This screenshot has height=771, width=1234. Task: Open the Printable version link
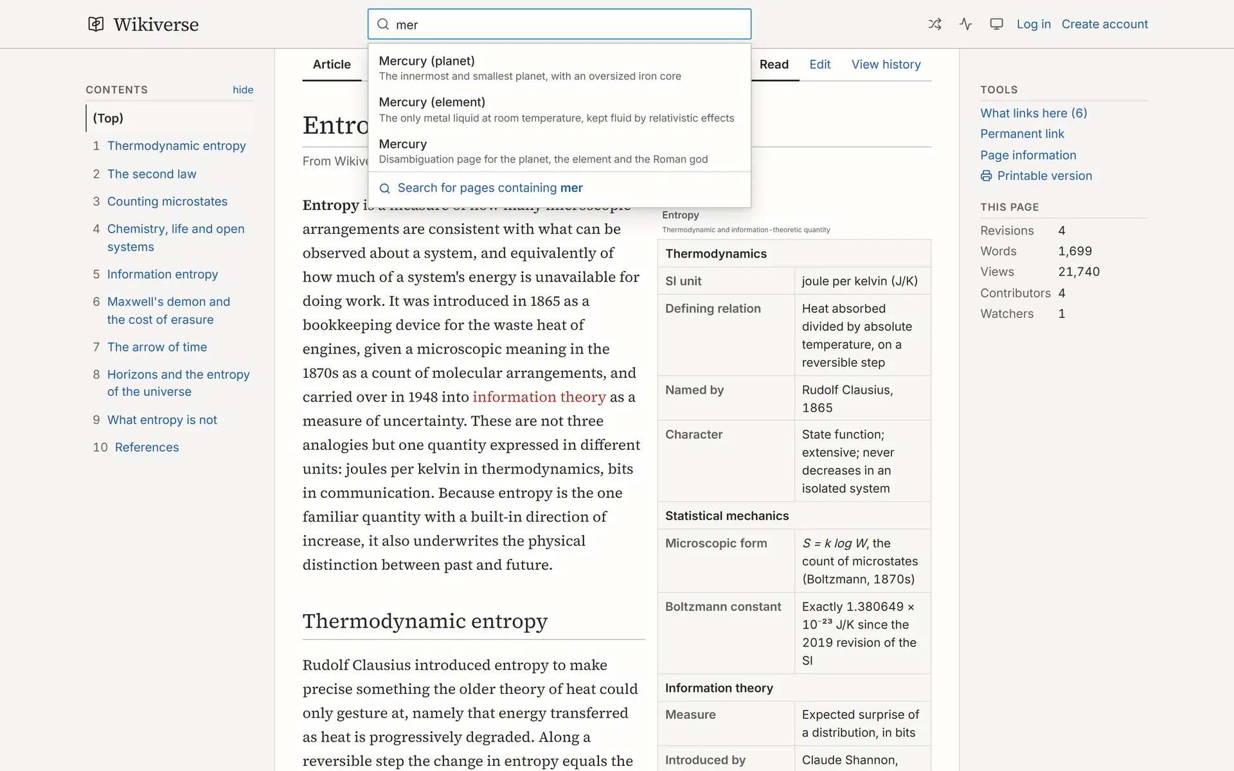click(x=1044, y=176)
